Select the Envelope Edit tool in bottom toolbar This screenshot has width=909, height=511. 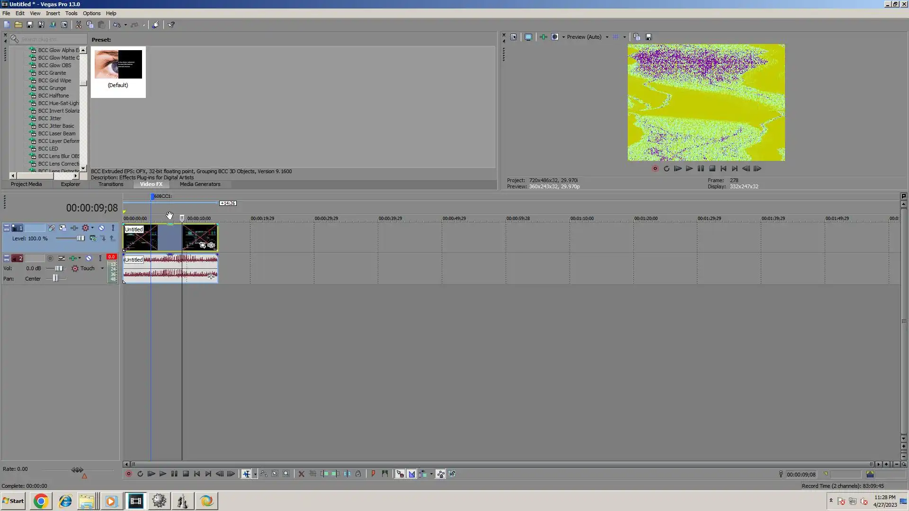(x=264, y=474)
